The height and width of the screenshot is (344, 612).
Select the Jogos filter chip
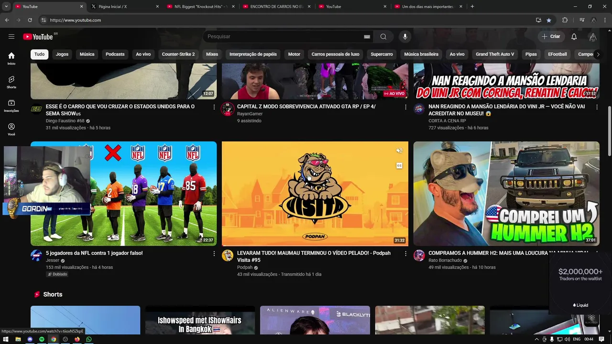point(62,54)
